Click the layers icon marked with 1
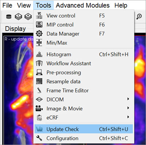Image resolution: width=146 pixels, height=145 pixels. (x=18, y=16)
